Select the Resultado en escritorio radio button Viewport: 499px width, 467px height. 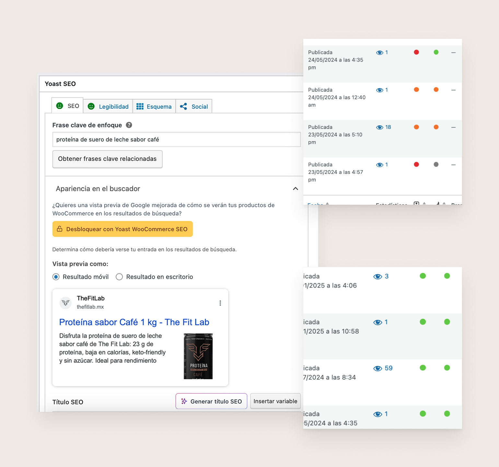click(x=119, y=277)
